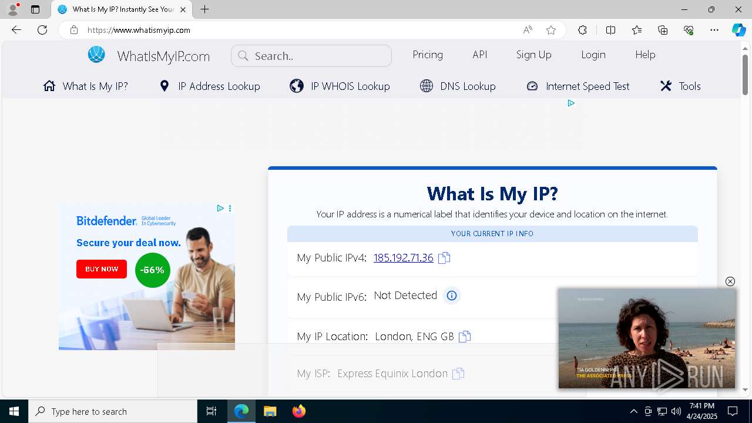Viewport: 752px width, 423px height.
Task: Click the Not Detected IPv6 value
Action: click(x=405, y=296)
